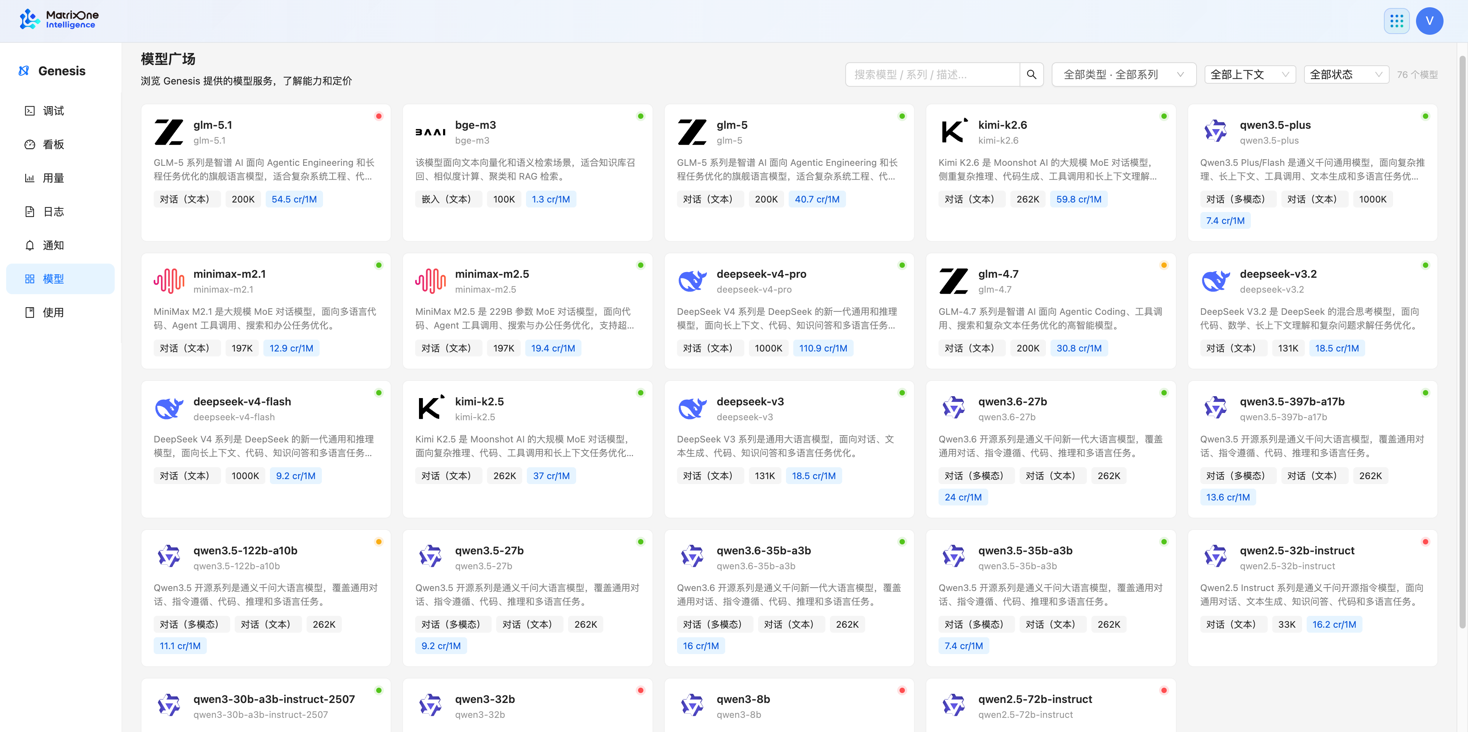Go to 调试 in the sidebar
This screenshot has width=1468, height=732.
point(60,111)
